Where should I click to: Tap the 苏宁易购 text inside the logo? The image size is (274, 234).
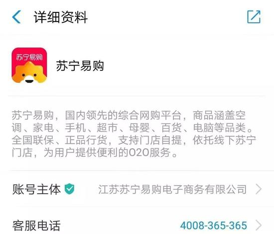tap(29, 57)
